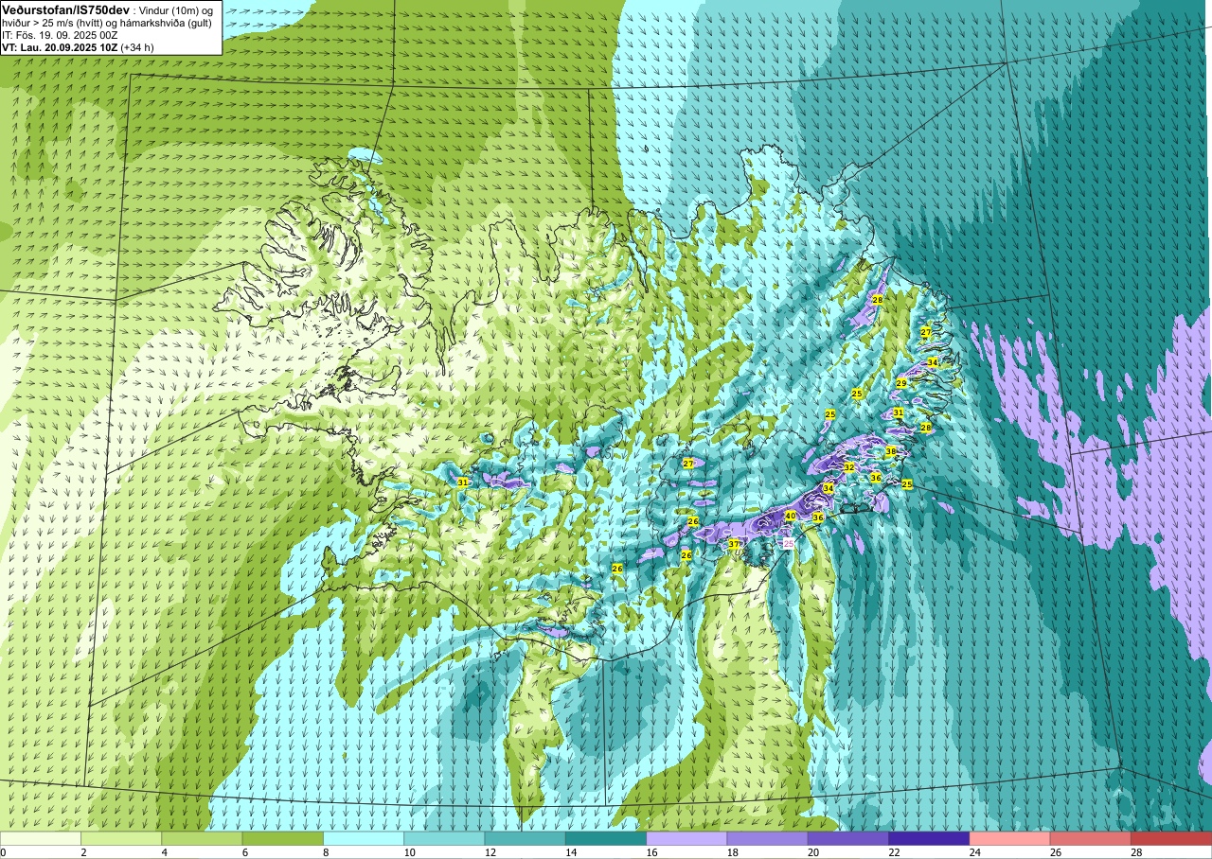Choose the 8–10 m/s pale cyan legend swatch
Viewport: 1212px width, 859px height.
[364, 838]
